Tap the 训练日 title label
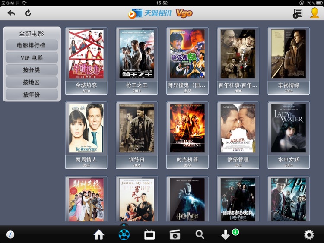The width and height of the screenshot is (324, 243). (x=137, y=159)
